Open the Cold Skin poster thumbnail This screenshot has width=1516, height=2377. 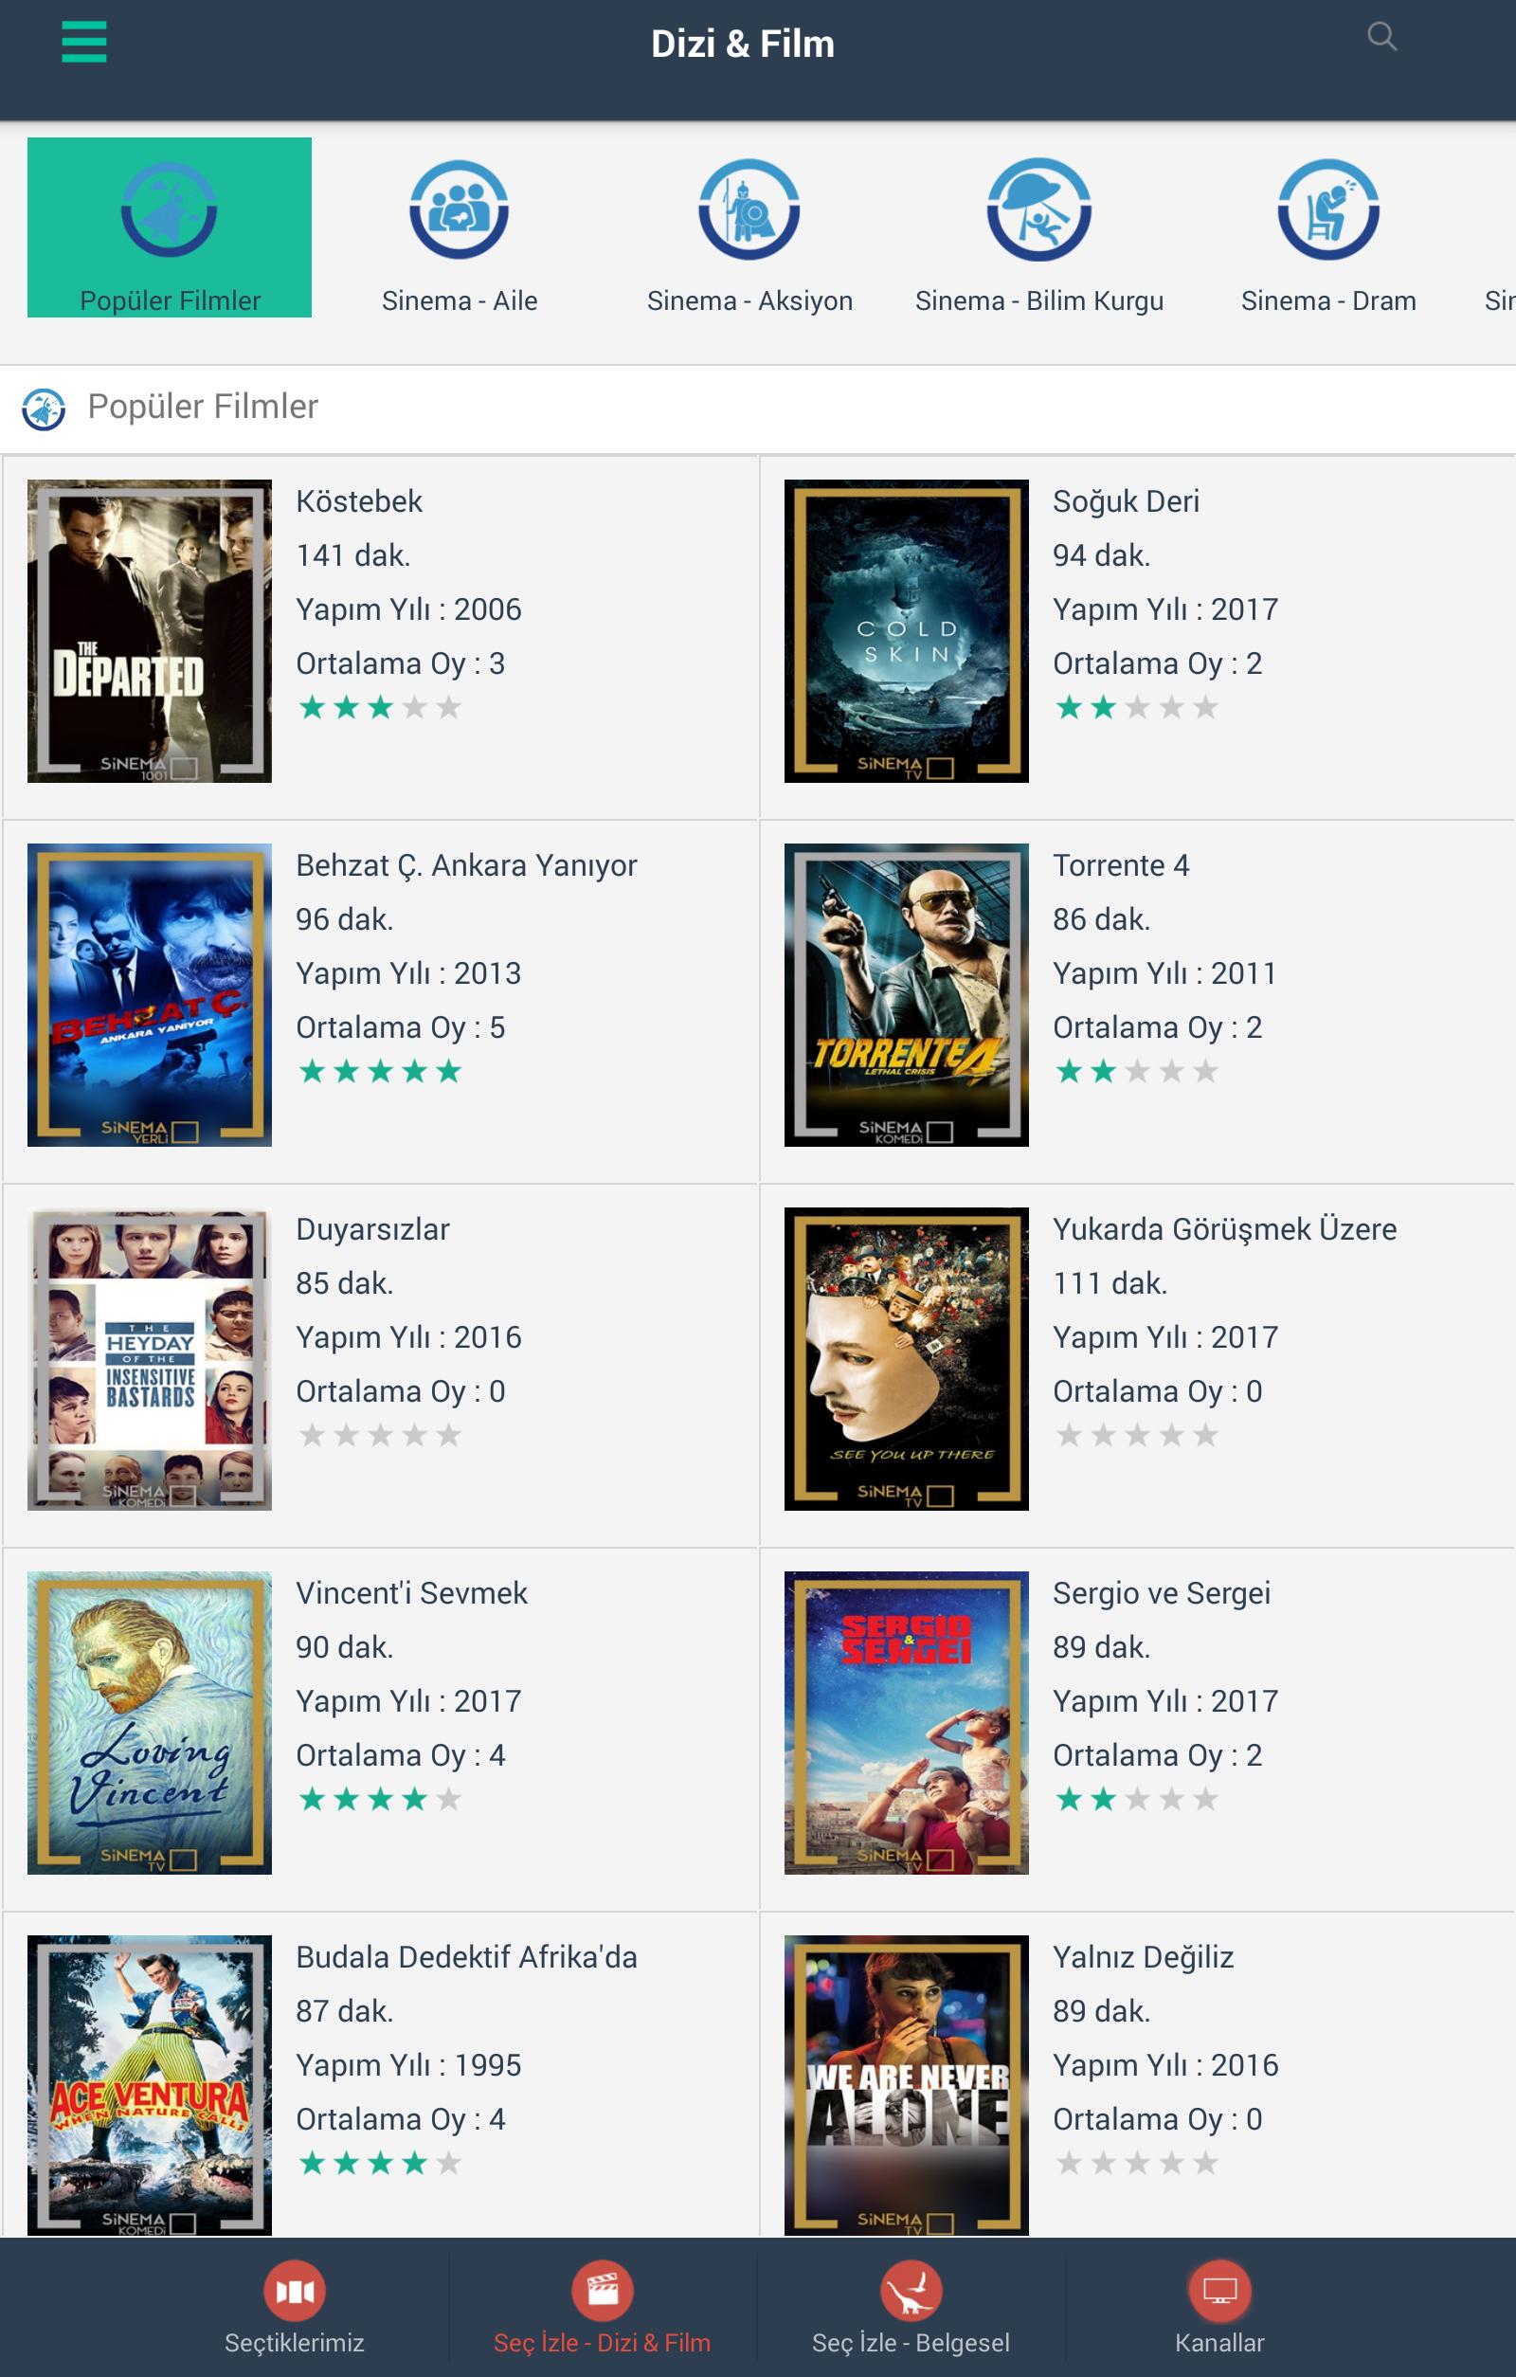click(x=906, y=631)
